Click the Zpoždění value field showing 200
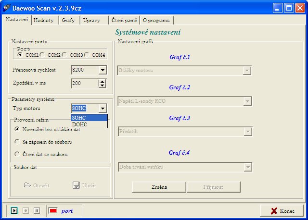The image size is (308, 220). click(85, 83)
